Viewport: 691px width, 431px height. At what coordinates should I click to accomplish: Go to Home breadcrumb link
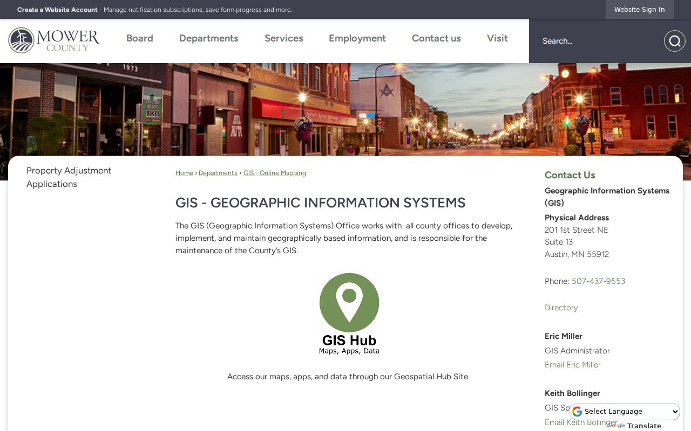coord(184,173)
